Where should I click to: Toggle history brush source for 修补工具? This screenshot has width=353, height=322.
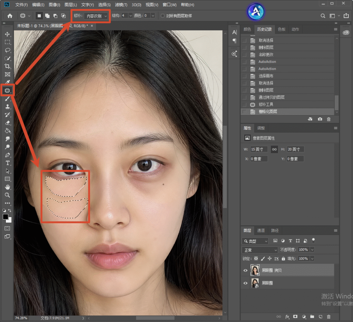(x=244, y=105)
